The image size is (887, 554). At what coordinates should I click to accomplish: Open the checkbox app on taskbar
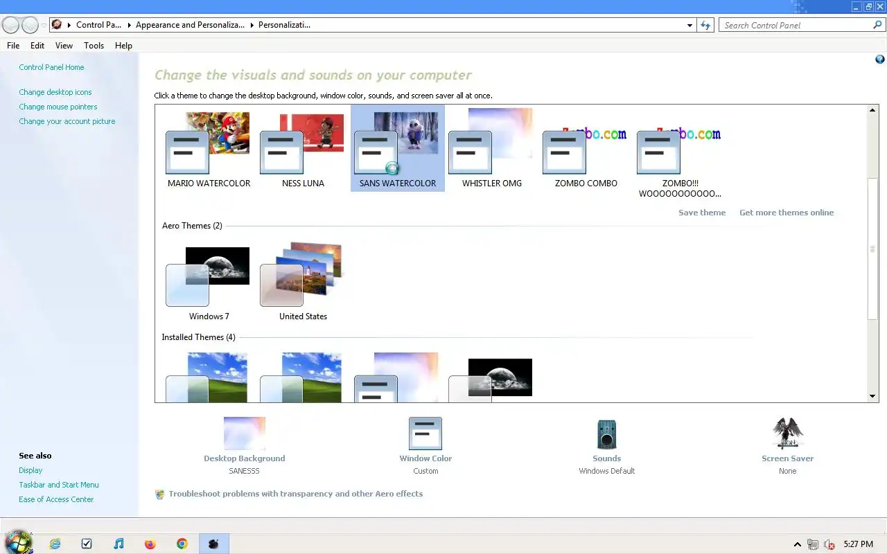pos(87,544)
